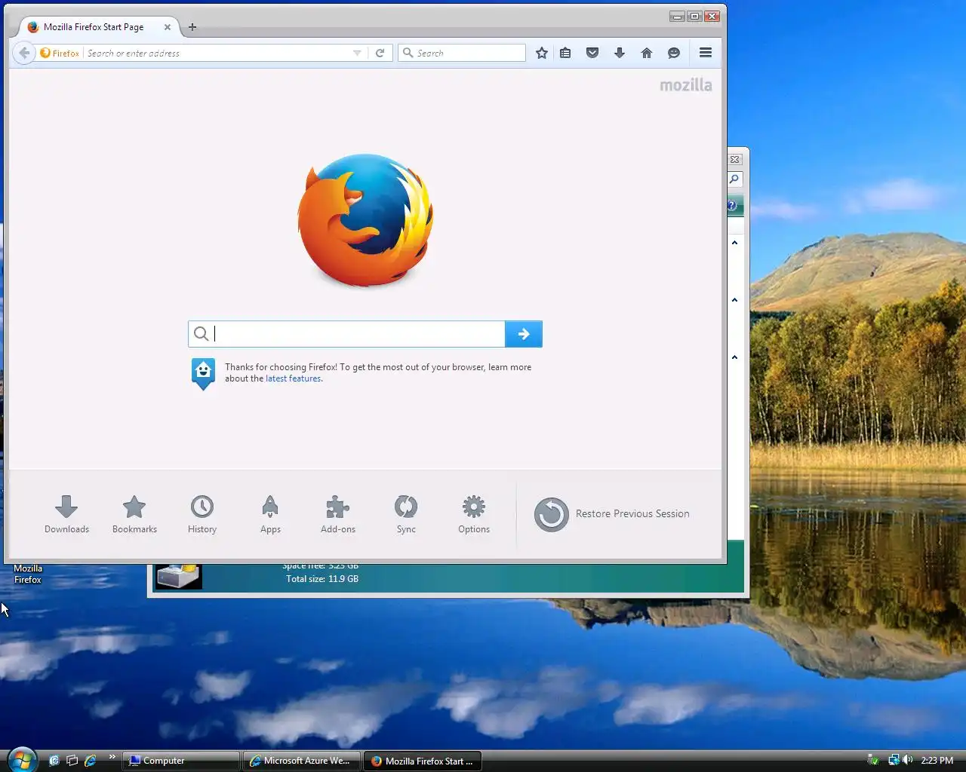Viewport: 966px width, 772px height.
Task: Click the search icon in Computer window
Action: (734, 179)
